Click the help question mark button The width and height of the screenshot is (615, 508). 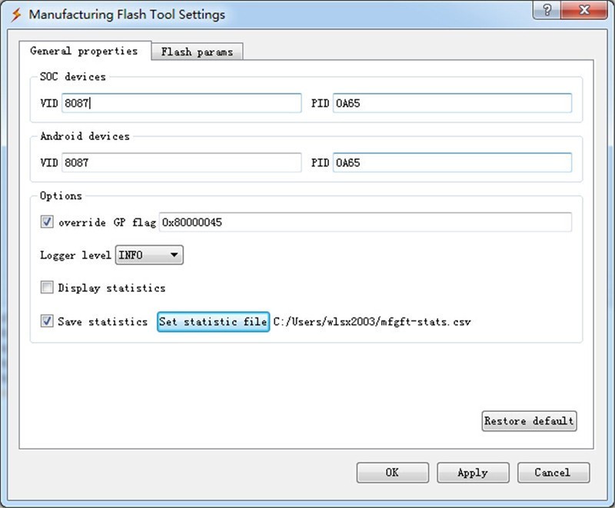click(547, 9)
